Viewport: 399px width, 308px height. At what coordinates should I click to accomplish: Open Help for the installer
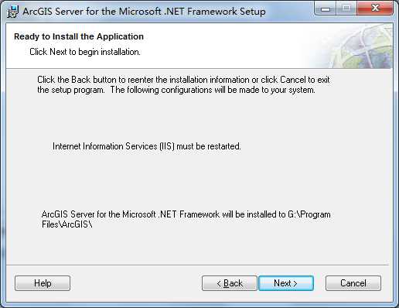[43, 283]
